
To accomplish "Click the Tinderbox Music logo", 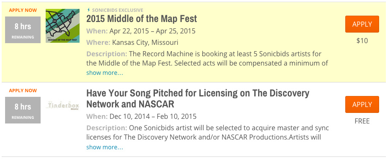I will (63, 106).
